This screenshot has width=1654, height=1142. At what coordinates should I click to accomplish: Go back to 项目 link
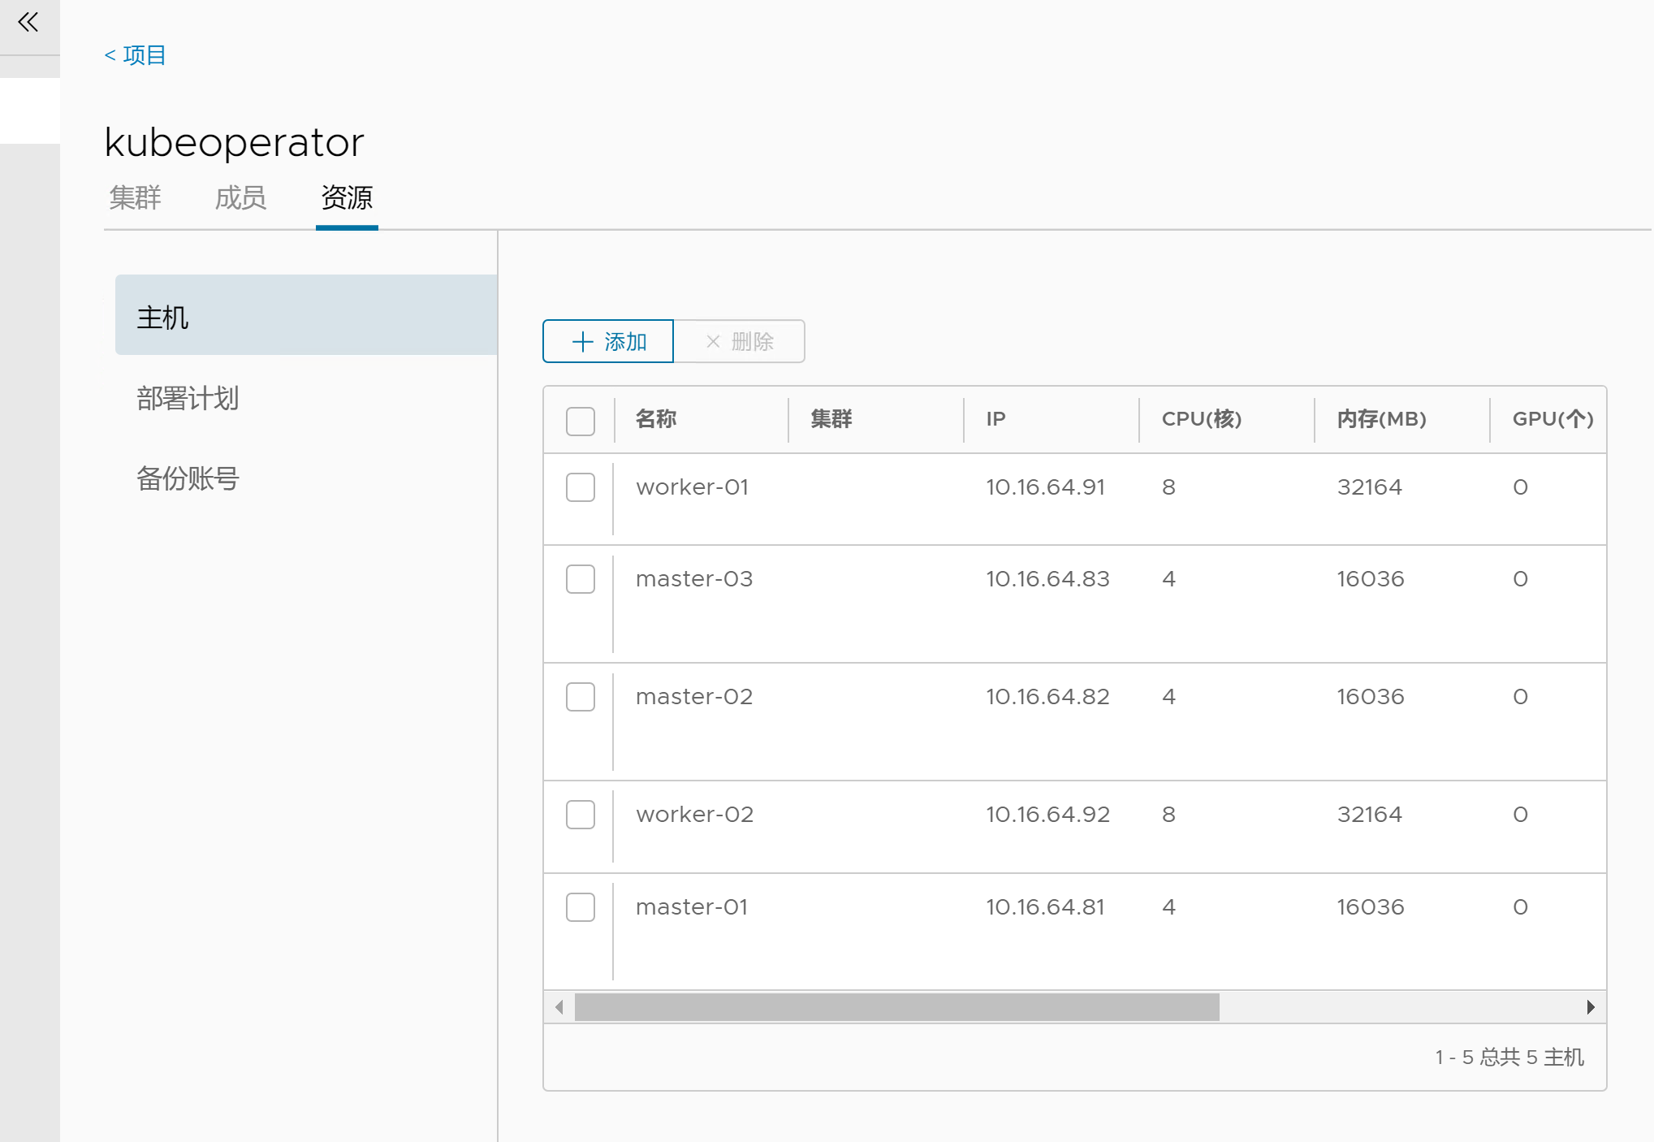tap(135, 55)
